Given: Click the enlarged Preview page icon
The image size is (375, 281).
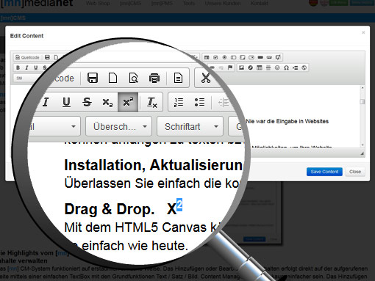Looking at the screenshot, I should [134, 78].
